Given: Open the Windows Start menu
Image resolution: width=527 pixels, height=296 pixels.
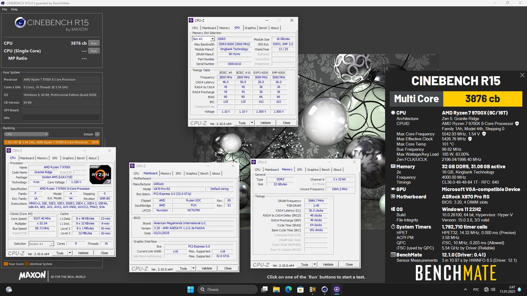Looking at the screenshot, I should pos(190,289).
